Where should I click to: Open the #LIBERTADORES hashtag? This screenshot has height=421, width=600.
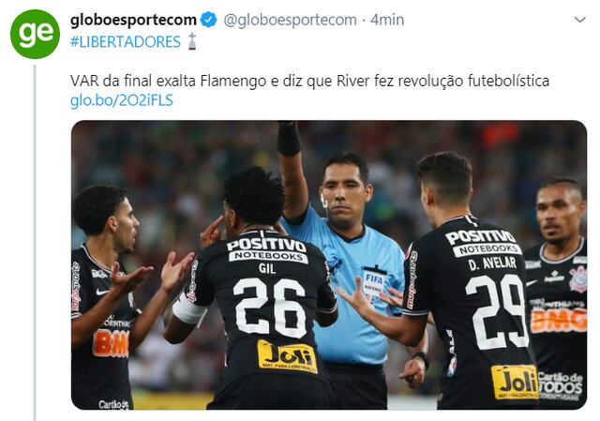pyautogui.click(x=125, y=41)
